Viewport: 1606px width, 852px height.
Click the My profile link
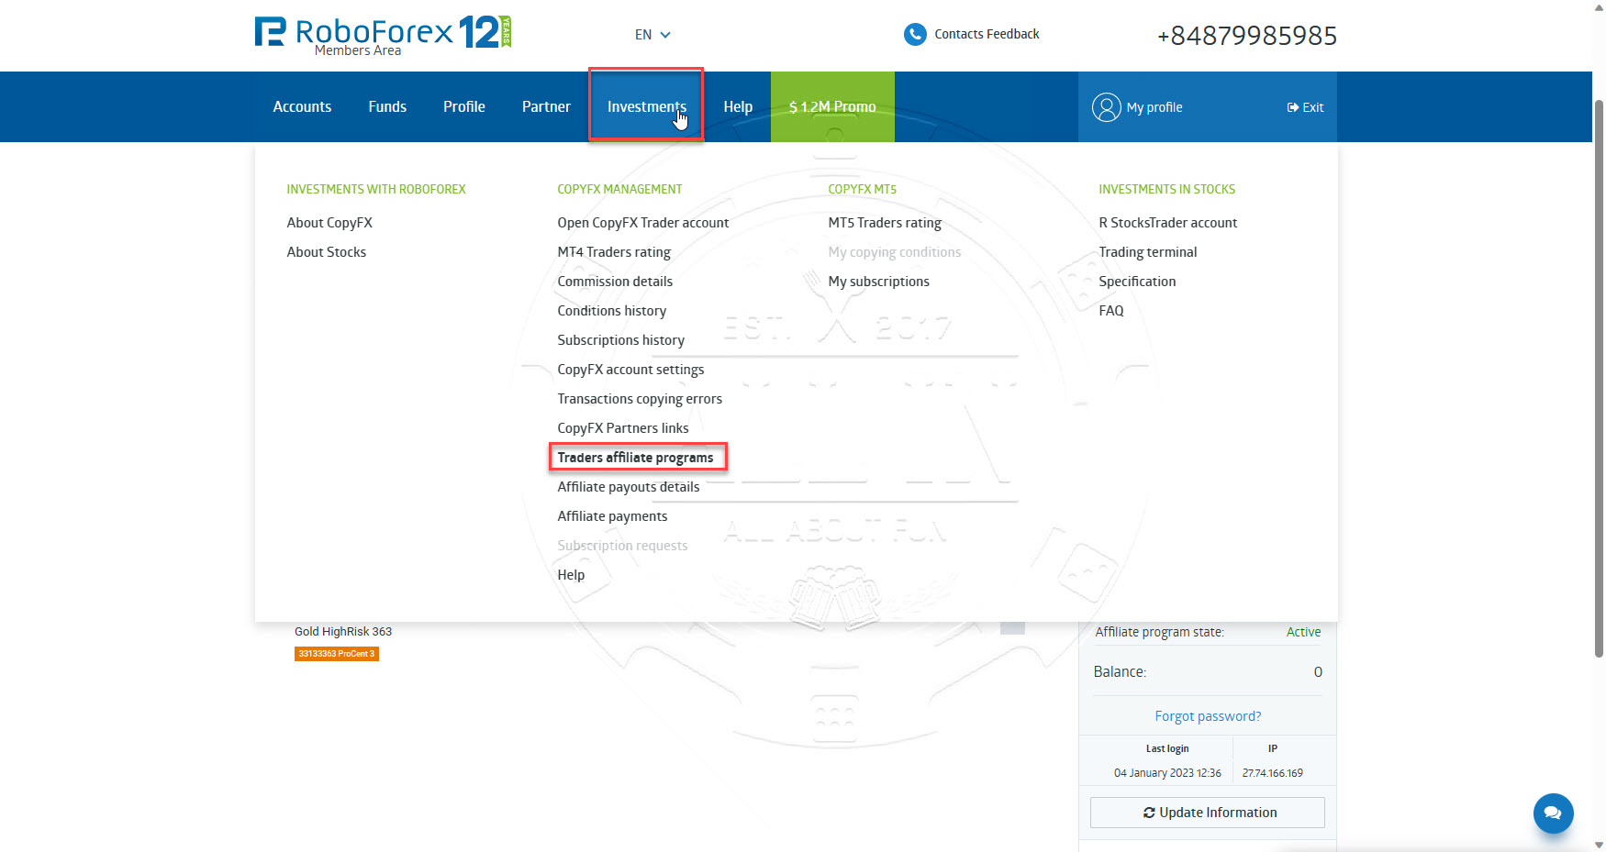(1154, 107)
